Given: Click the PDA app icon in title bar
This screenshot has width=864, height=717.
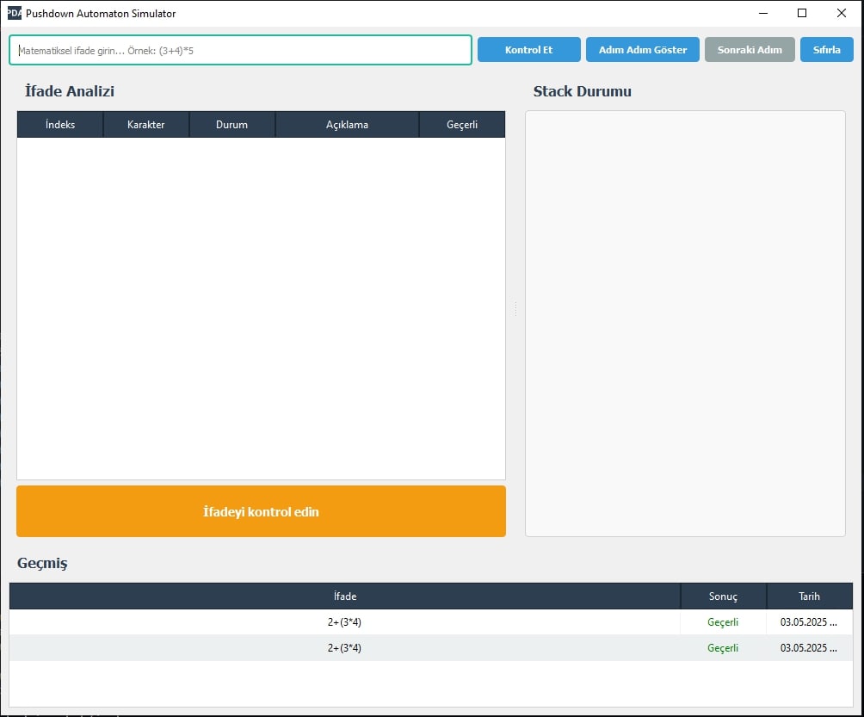Looking at the screenshot, I should click(14, 13).
